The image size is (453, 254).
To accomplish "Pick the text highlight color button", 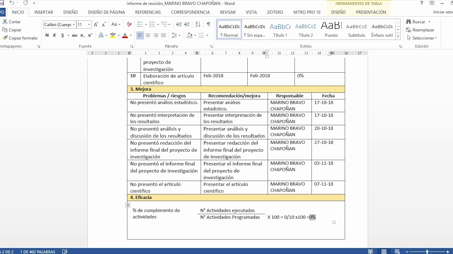I will [113, 35].
